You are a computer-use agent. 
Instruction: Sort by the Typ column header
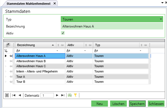98,45
